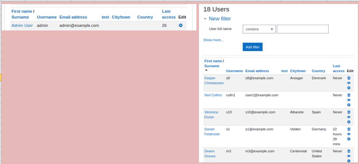359x164 pixels.
Task: Edit Neil Collins via gear icon
Action: [x=349, y=105]
